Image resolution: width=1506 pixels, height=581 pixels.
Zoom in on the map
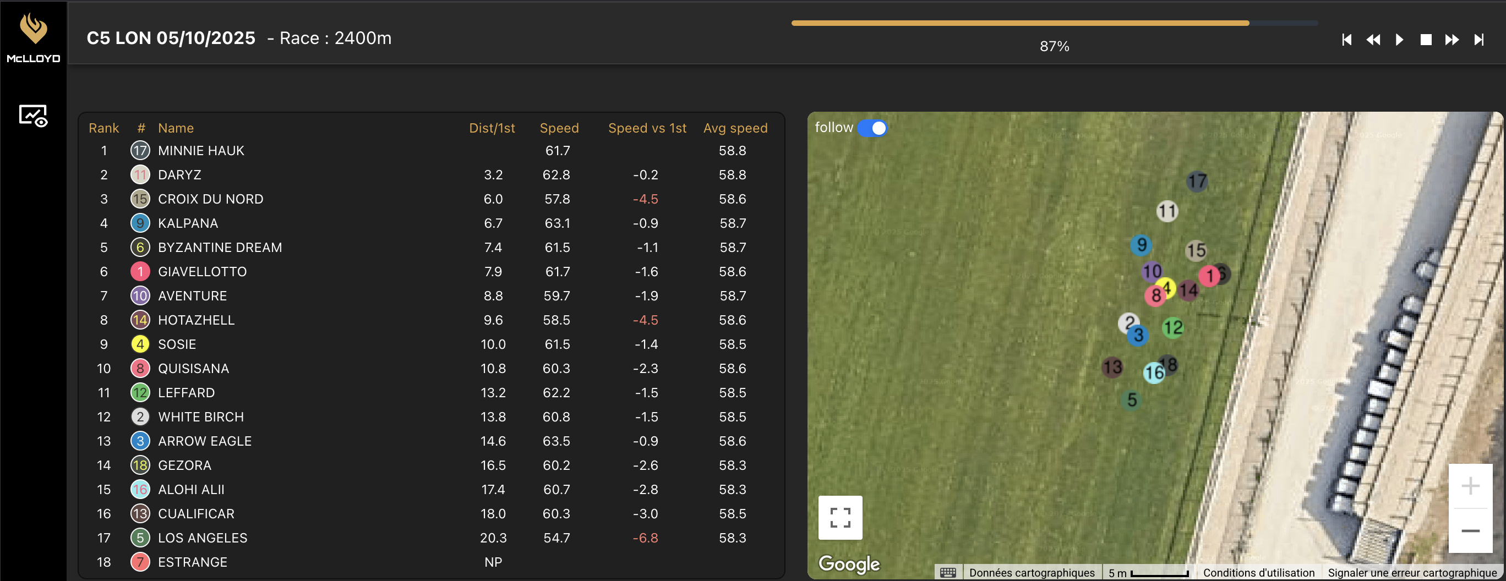[x=1470, y=486]
